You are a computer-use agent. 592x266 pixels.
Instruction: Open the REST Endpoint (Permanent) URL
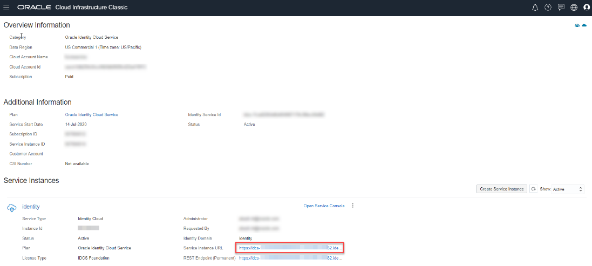pos(291,258)
